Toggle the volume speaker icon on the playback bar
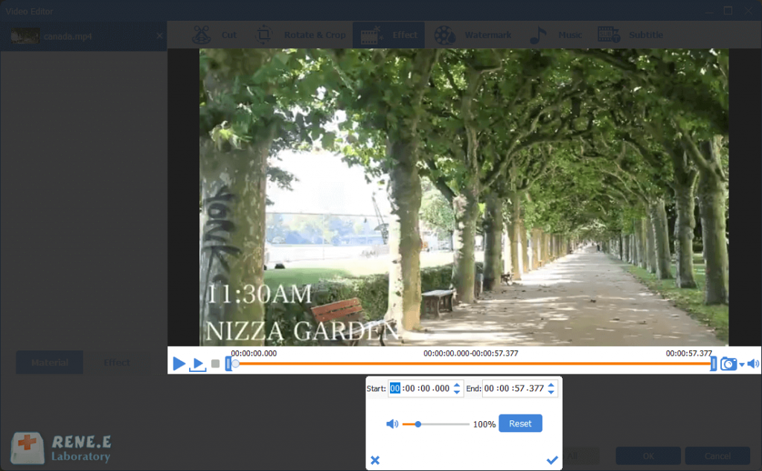762x471 pixels. (753, 364)
